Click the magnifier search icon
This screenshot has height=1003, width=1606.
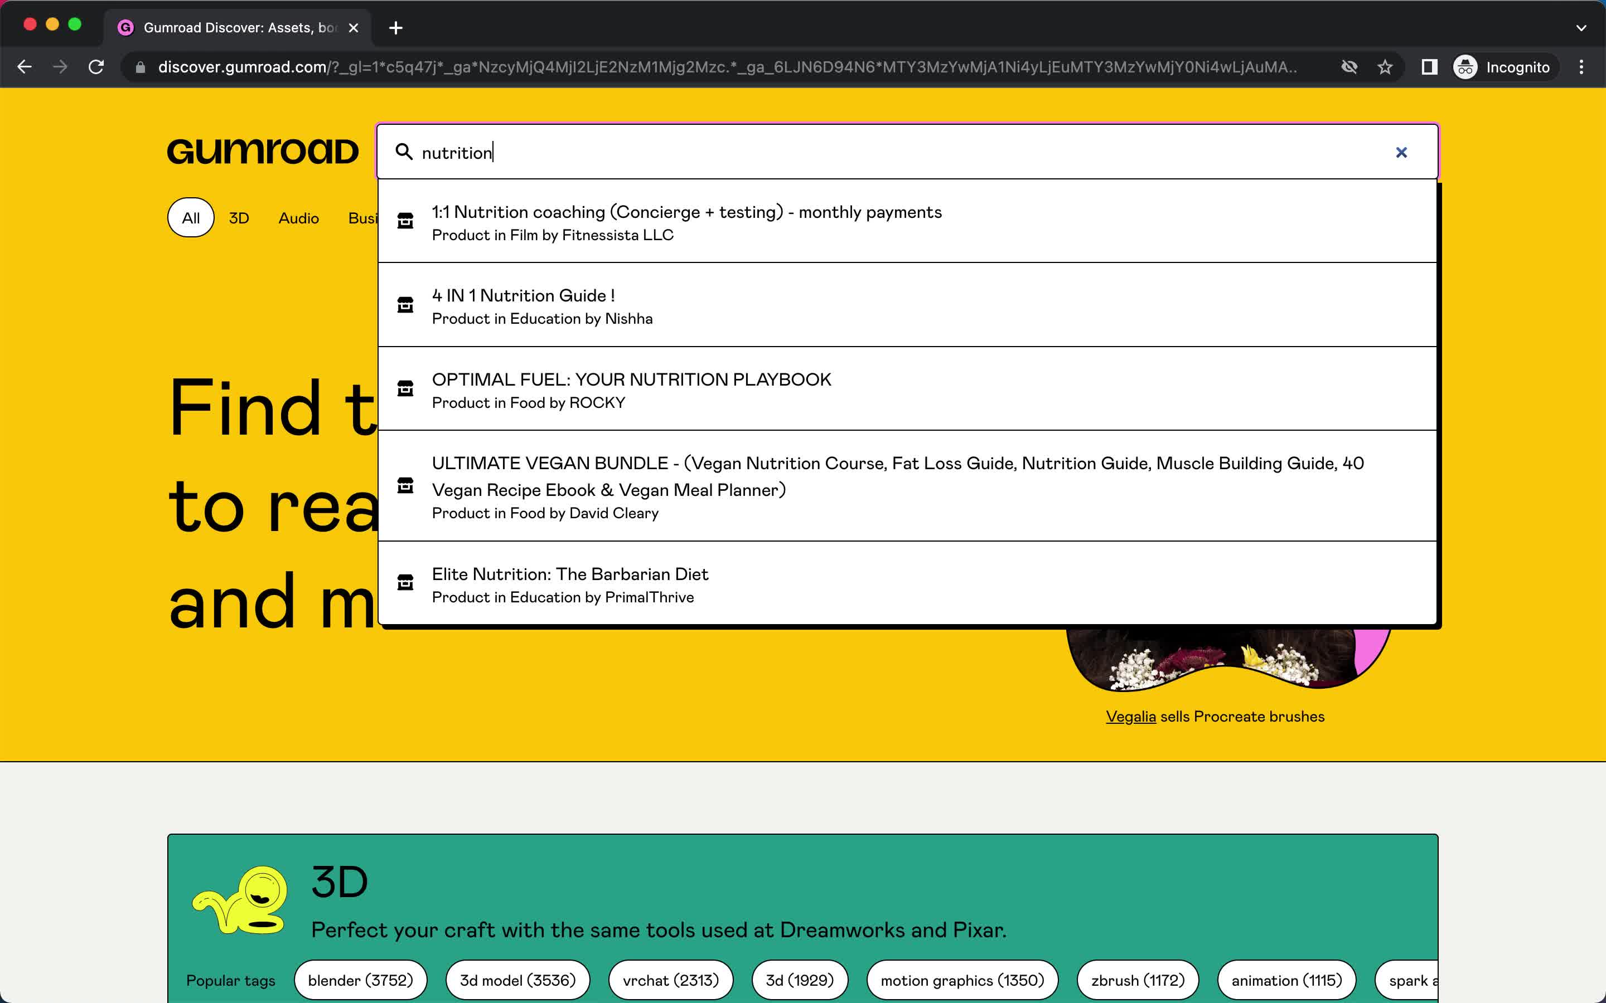tap(404, 152)
